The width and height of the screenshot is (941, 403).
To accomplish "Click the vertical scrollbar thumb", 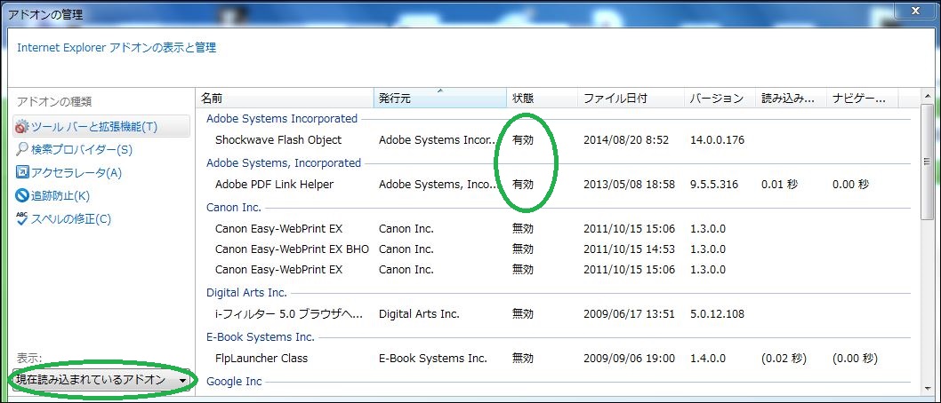I will pyautogui.click(x=927, y=162).
